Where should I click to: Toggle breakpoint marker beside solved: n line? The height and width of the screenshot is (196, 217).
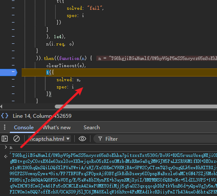point(13,80)
